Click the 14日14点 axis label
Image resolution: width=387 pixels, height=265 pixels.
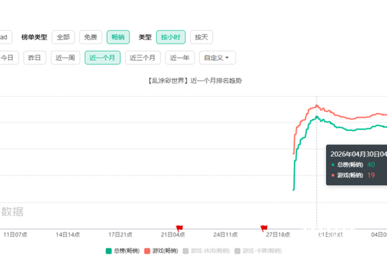pyautogui.click(x=67, y=234)
